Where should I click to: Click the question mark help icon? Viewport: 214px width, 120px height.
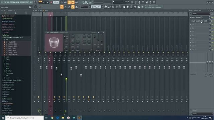143,2
